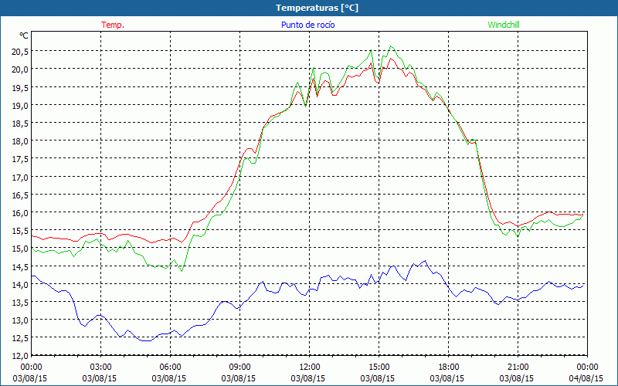Click the 16,0 y-axis value
Screen dimensions: 618x386
[21, 212]
